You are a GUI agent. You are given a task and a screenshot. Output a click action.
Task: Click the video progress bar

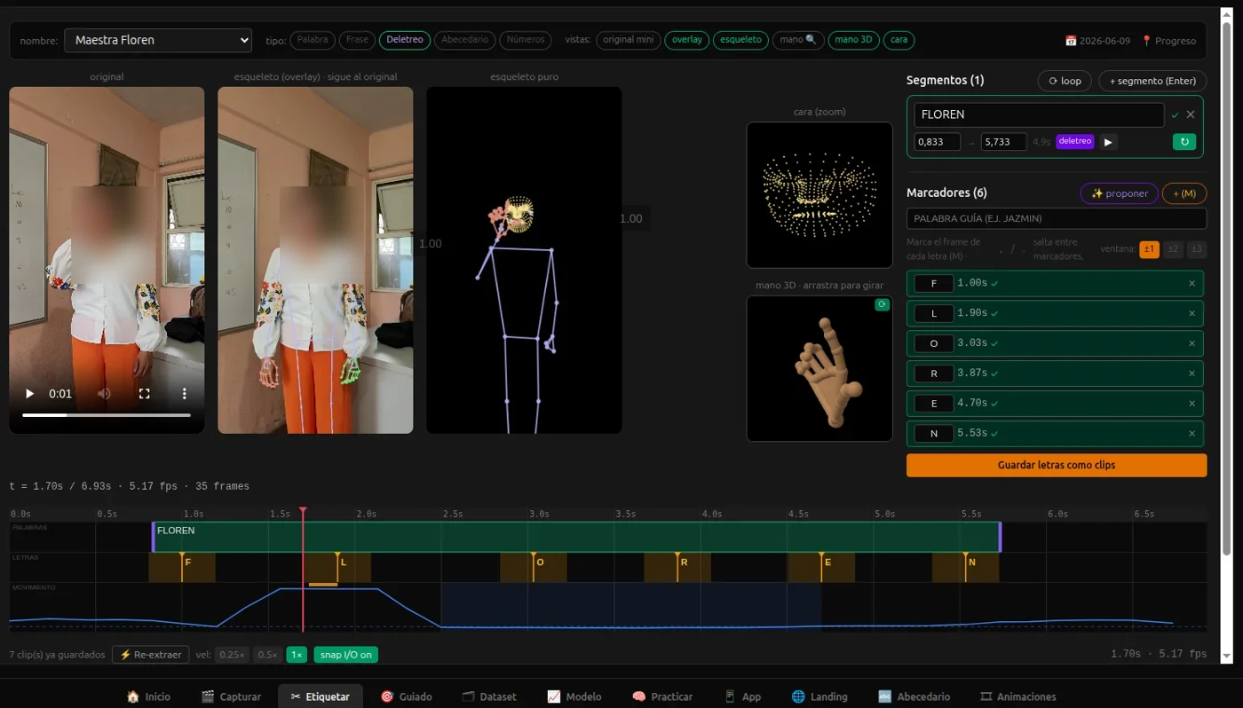[x=107, y=414]
